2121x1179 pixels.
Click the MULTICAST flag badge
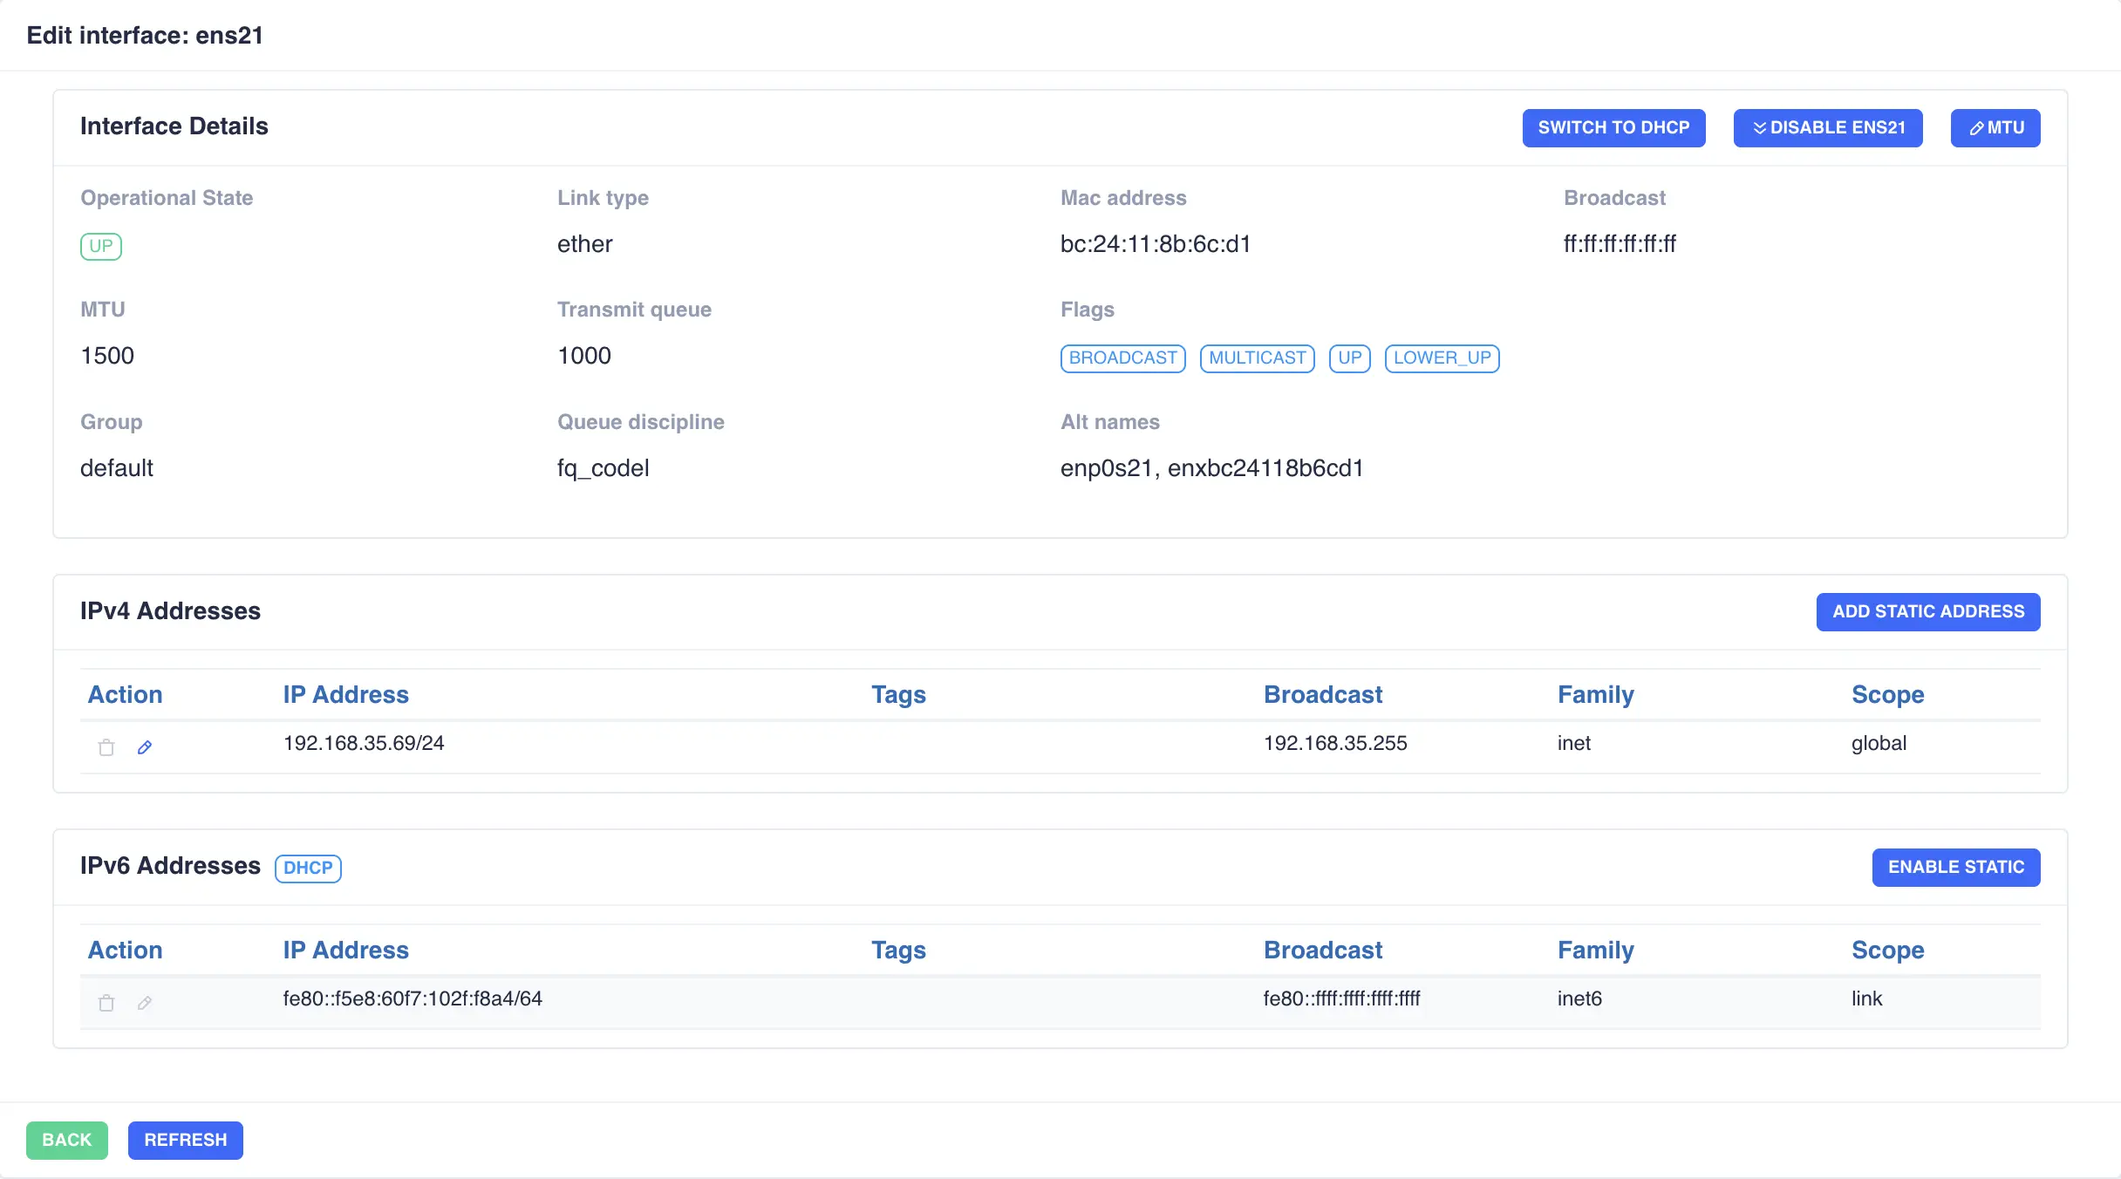[1258, 358]
